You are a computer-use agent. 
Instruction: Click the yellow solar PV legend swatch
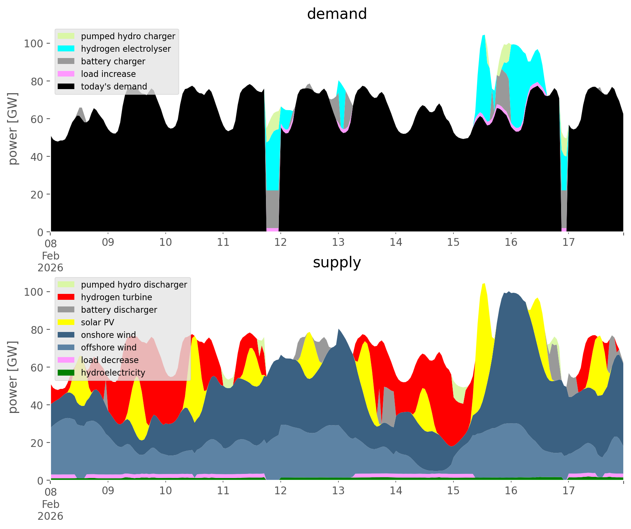coord(67,322)
